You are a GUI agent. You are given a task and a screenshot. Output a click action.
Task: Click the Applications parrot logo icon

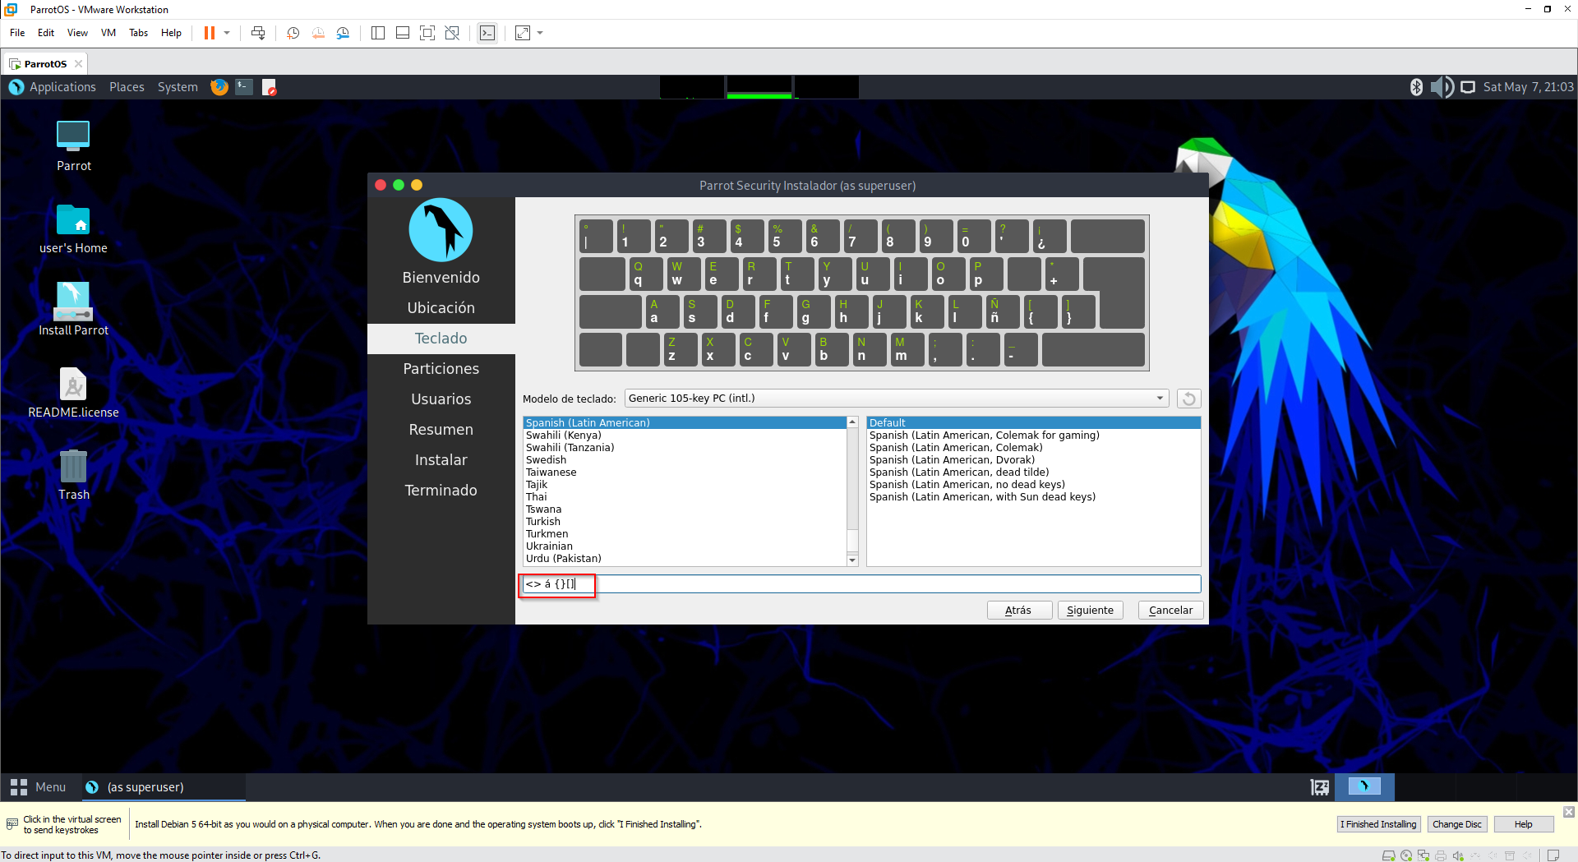[16, 87]
